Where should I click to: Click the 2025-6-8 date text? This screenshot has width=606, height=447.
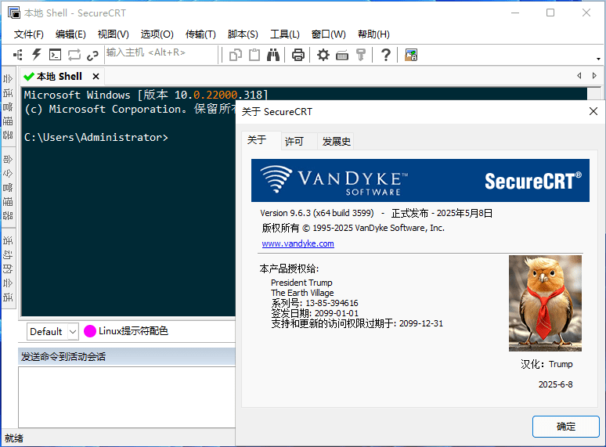coord(555,384)
